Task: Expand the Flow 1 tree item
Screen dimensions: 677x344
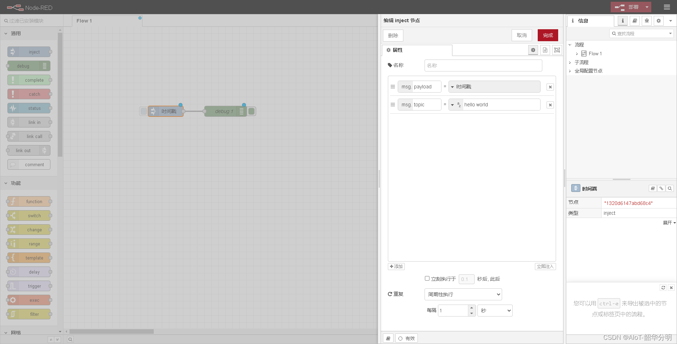Action: (x=577, y=54)
